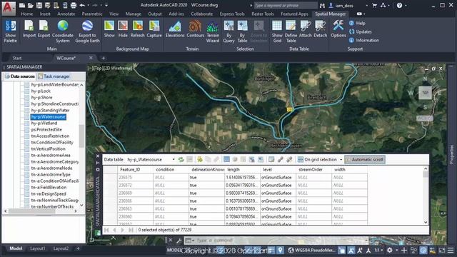The height and width of the screenshot is (257, 457).
Task: Refresh the background map
Action: pyautogui.click(x=138, y=29)
